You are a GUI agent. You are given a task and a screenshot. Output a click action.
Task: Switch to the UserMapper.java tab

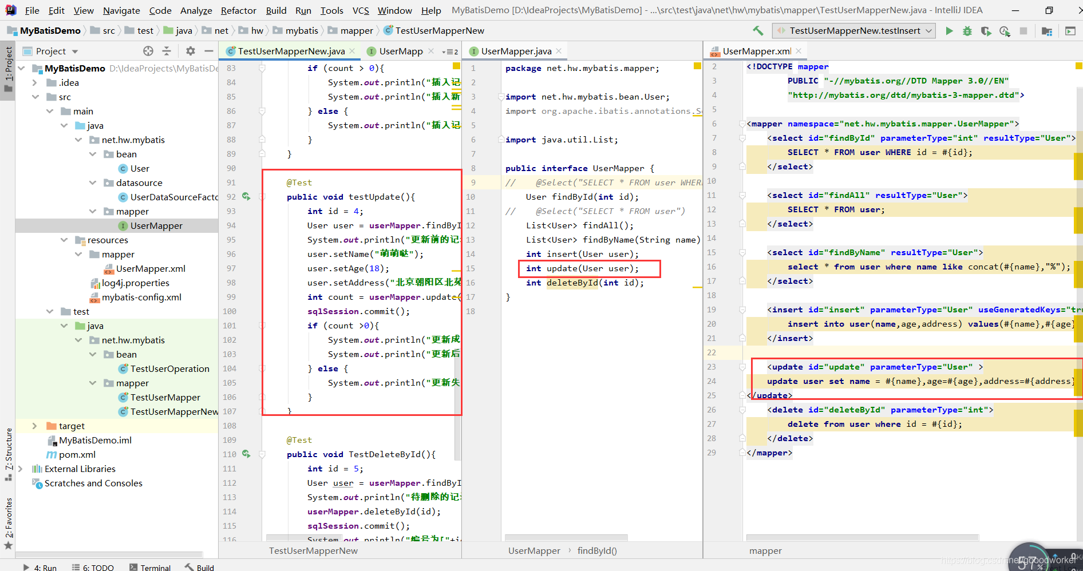(x=515, y=51)
